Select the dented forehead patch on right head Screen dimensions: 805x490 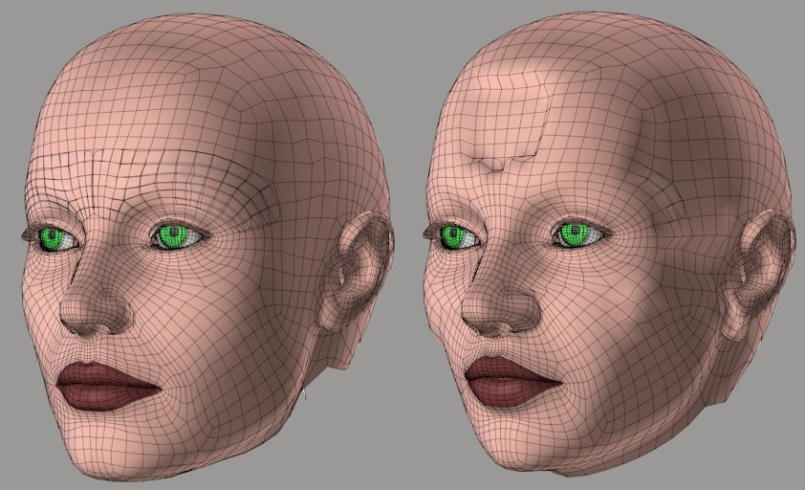(x=508, y=122)
